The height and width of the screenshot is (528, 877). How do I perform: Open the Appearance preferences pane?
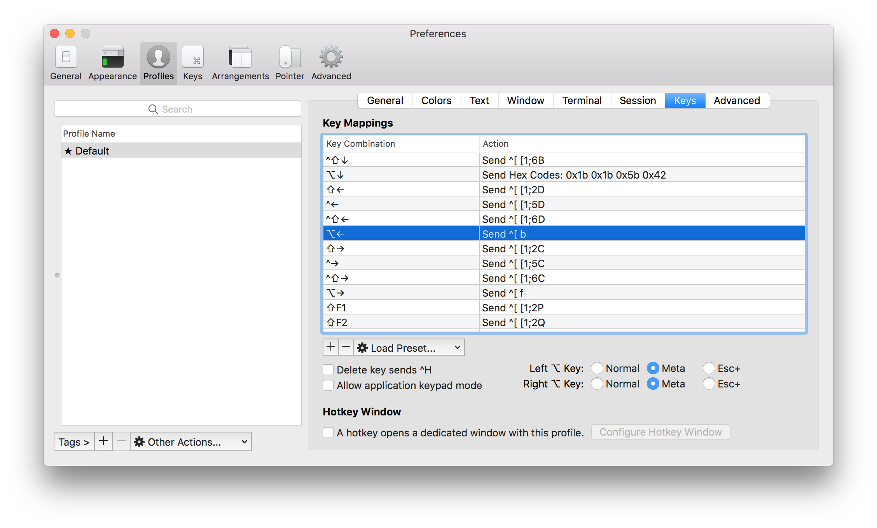pos(112,63)
